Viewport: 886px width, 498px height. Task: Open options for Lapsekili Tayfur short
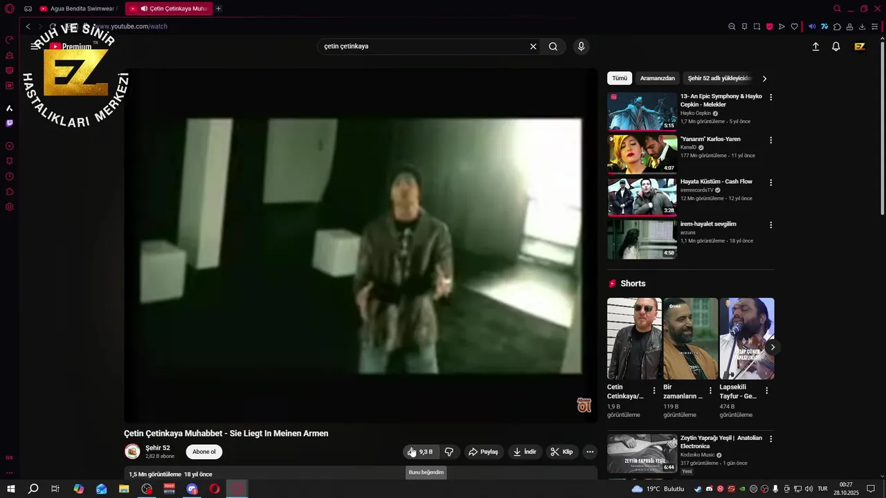pyautogui.click(x=766, y=391)
